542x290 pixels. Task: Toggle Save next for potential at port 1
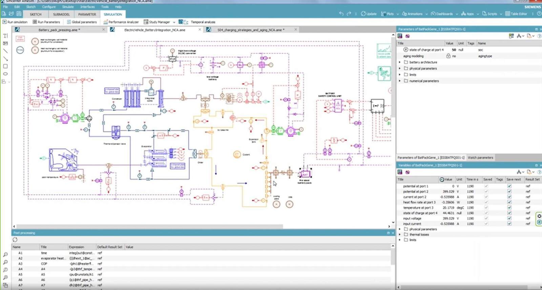coord(509,186)
